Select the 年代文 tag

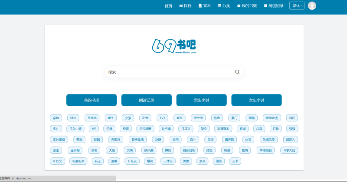click(58, 161)
